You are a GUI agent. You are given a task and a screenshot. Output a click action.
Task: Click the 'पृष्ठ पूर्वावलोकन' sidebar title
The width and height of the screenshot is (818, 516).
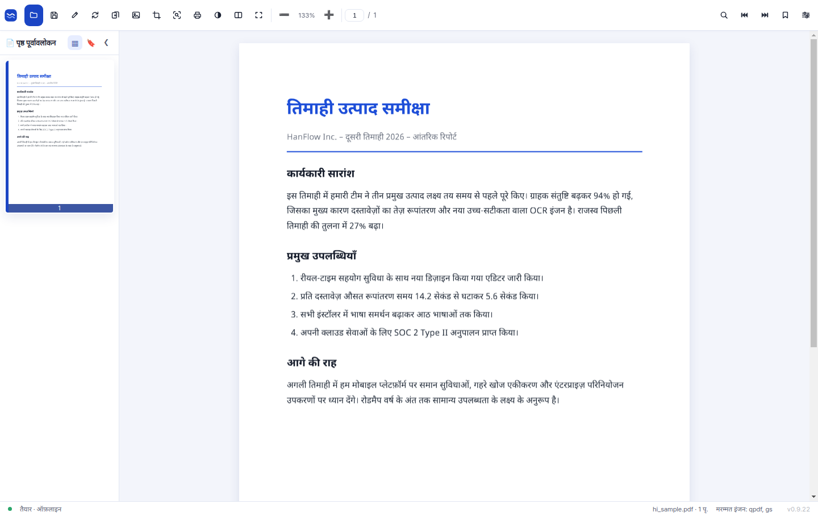coord(36,43)
